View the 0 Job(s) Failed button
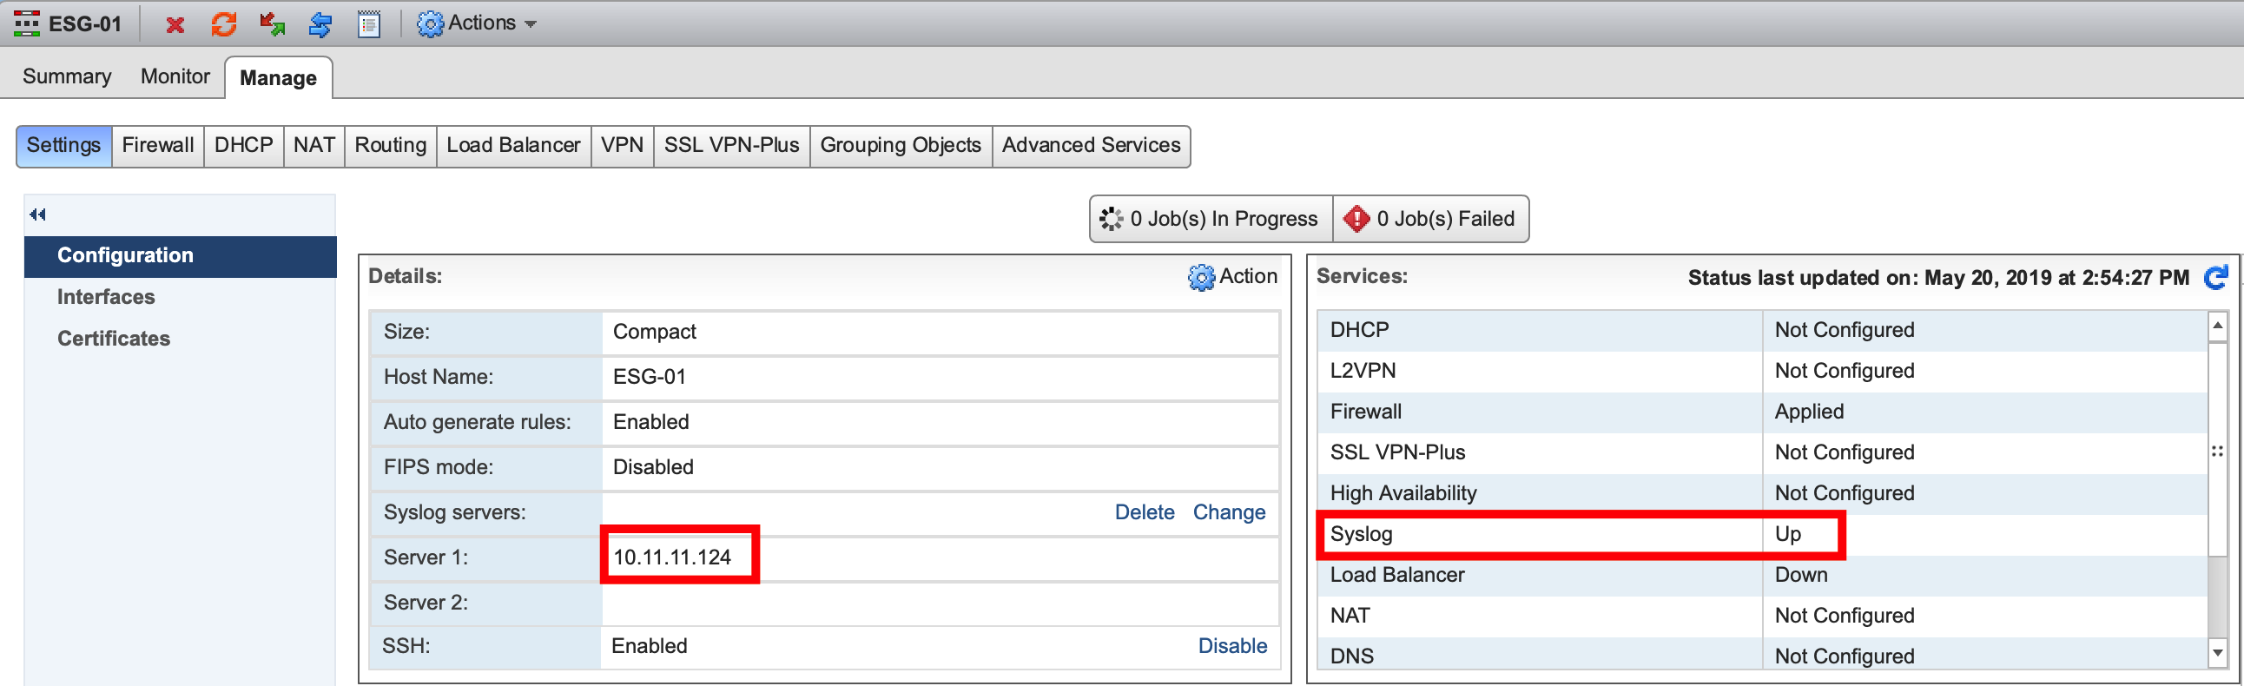The height and width of the screenshot is (686, 2244). (1430, 219)
